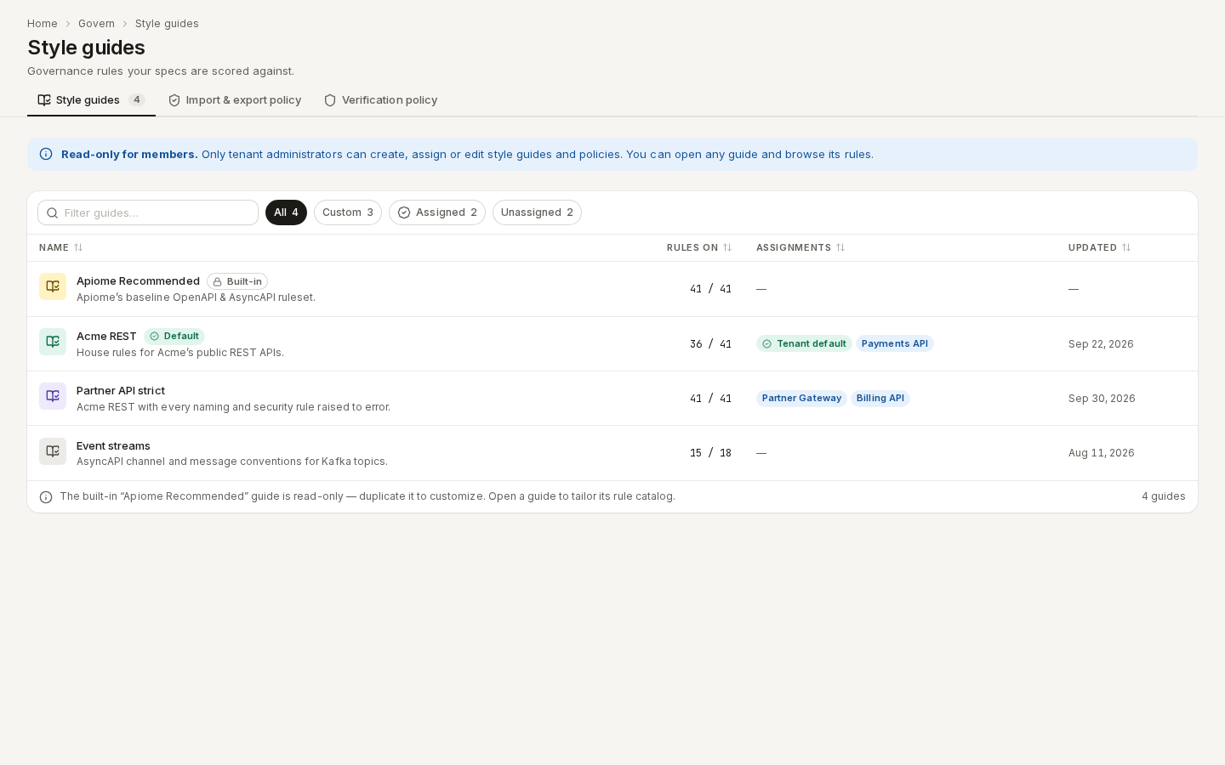Click the shield-check icon on Import & export policy
The height and width of the screenshot is (765, 1225).
174,100
